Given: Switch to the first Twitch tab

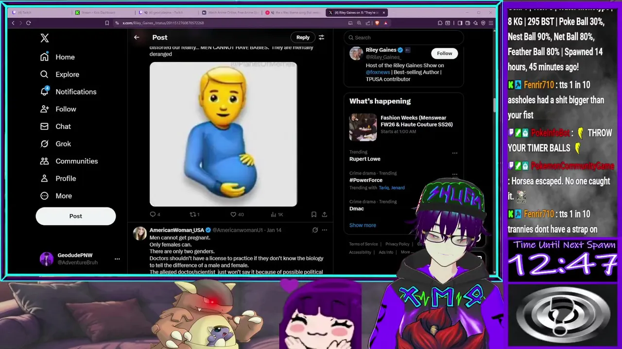Looking at the screenshot, I should (40, 13).
